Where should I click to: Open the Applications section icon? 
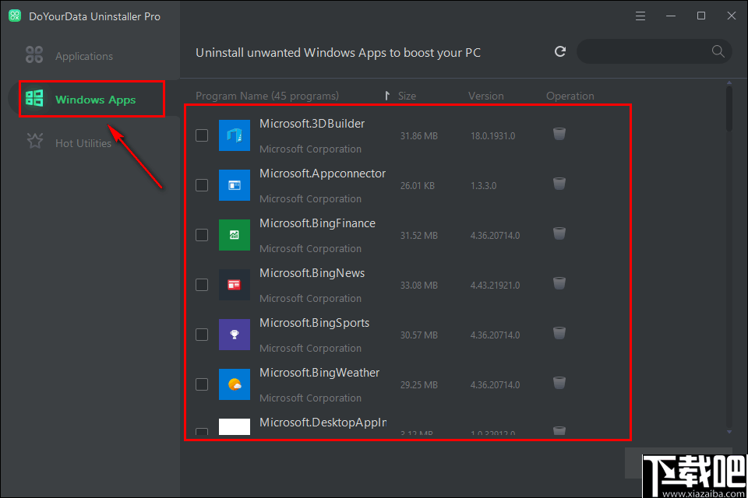coord(34,55)
